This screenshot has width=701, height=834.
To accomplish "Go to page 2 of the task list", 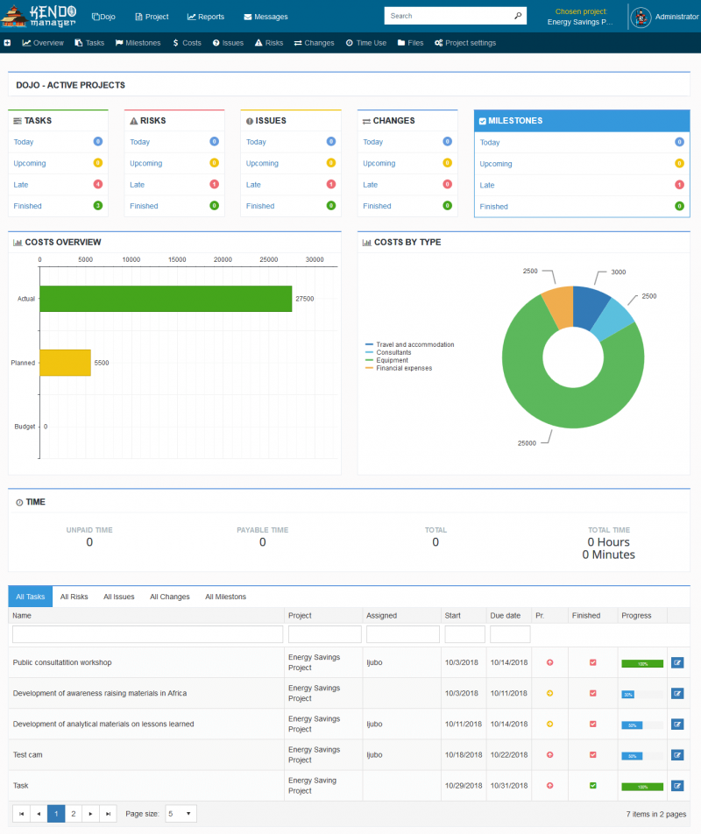I will click(74, 814).
